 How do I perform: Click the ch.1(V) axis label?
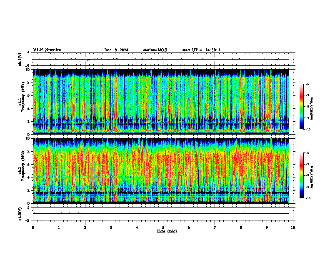click(x=20, y=59)
